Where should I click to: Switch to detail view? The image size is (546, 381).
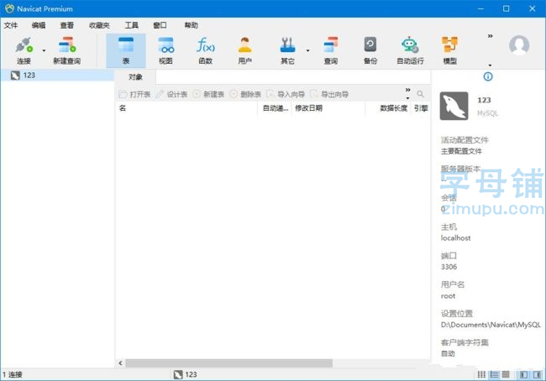pyautogui.click(x=506, y=374)
